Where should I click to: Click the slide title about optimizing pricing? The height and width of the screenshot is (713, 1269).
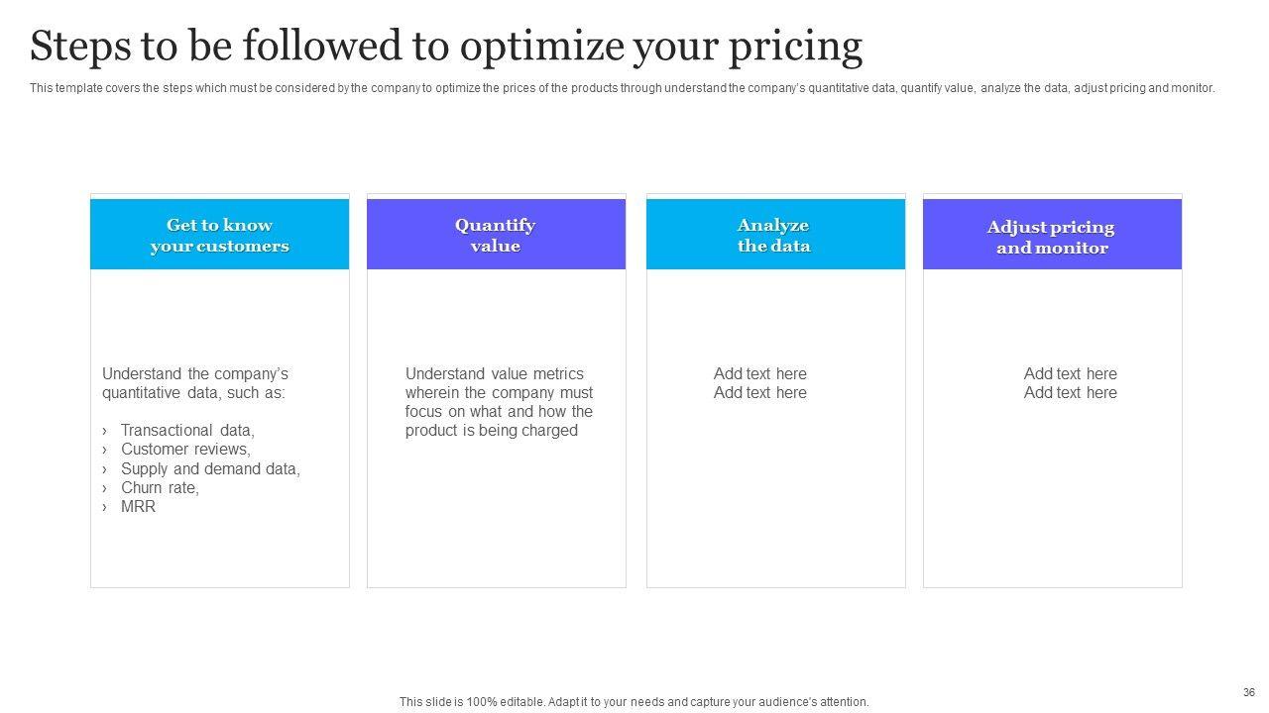(446, 47)
